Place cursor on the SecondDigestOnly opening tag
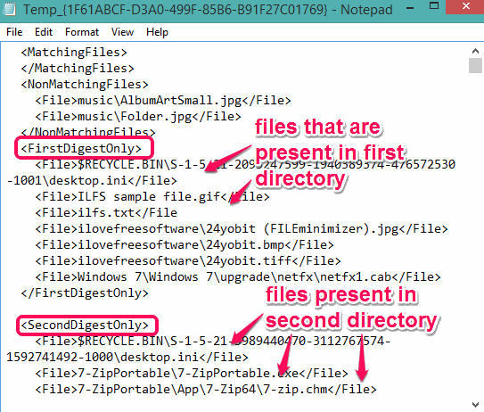Viewport: 484px width, 412px height. 85,325
